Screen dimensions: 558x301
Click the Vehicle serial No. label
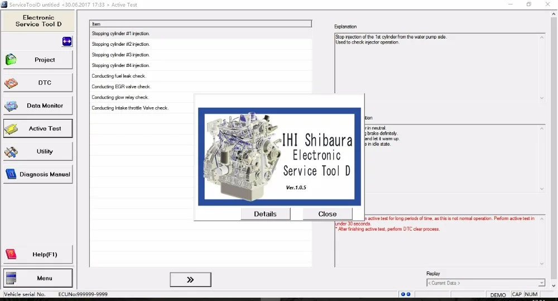tap(25, 294)
